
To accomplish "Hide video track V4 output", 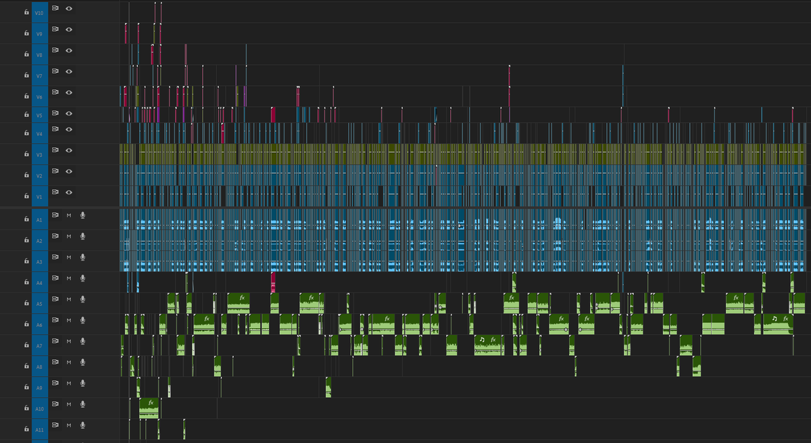I will 69,129.
